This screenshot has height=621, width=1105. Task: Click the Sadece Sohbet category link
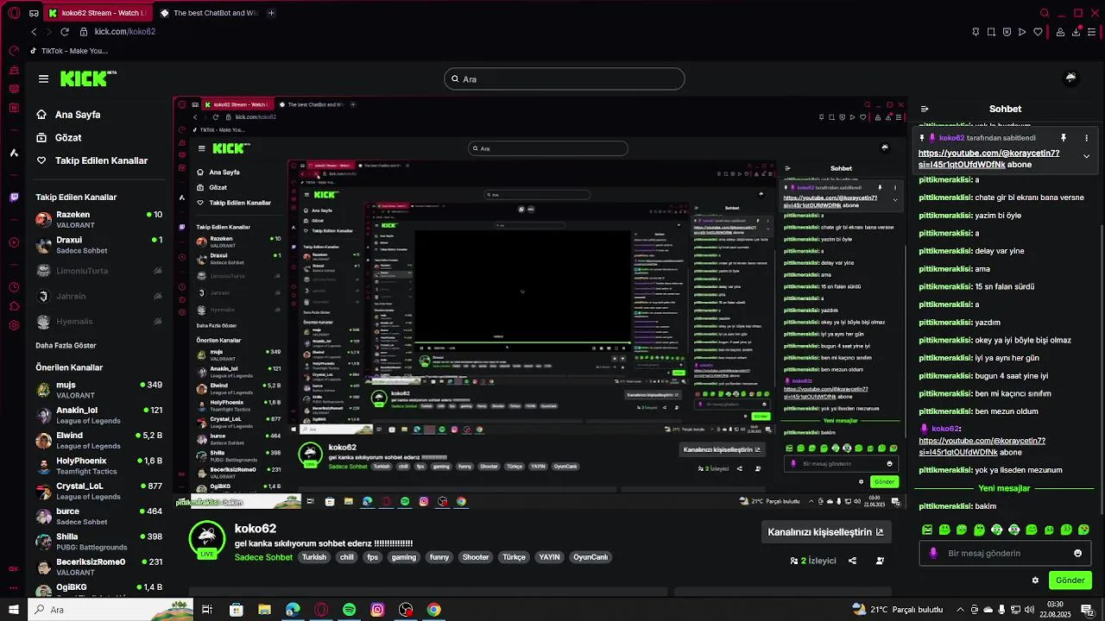[263, 557]
